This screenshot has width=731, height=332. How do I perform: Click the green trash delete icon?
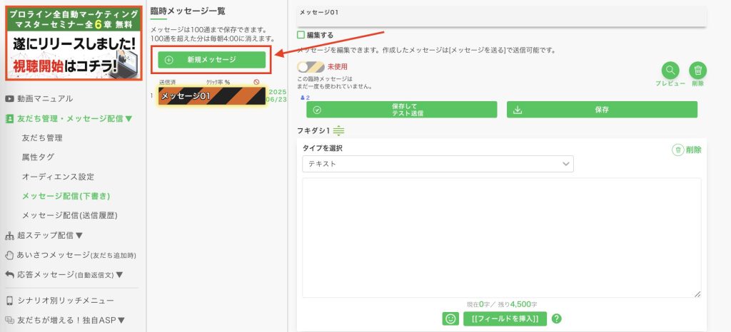pos(697,71)
